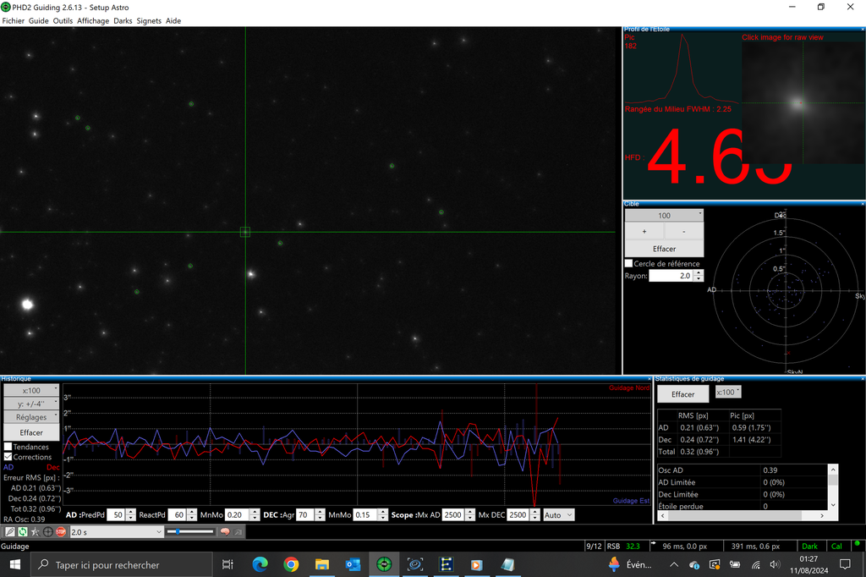
Task: Click the crosshair guide start icon
Action: tap(48, 531)
